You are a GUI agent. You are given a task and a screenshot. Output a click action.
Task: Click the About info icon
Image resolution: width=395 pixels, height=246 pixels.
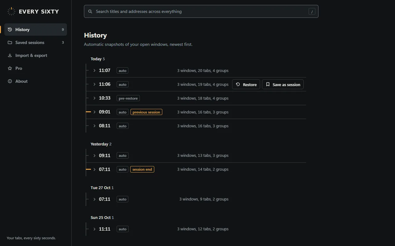click(10, 81)
